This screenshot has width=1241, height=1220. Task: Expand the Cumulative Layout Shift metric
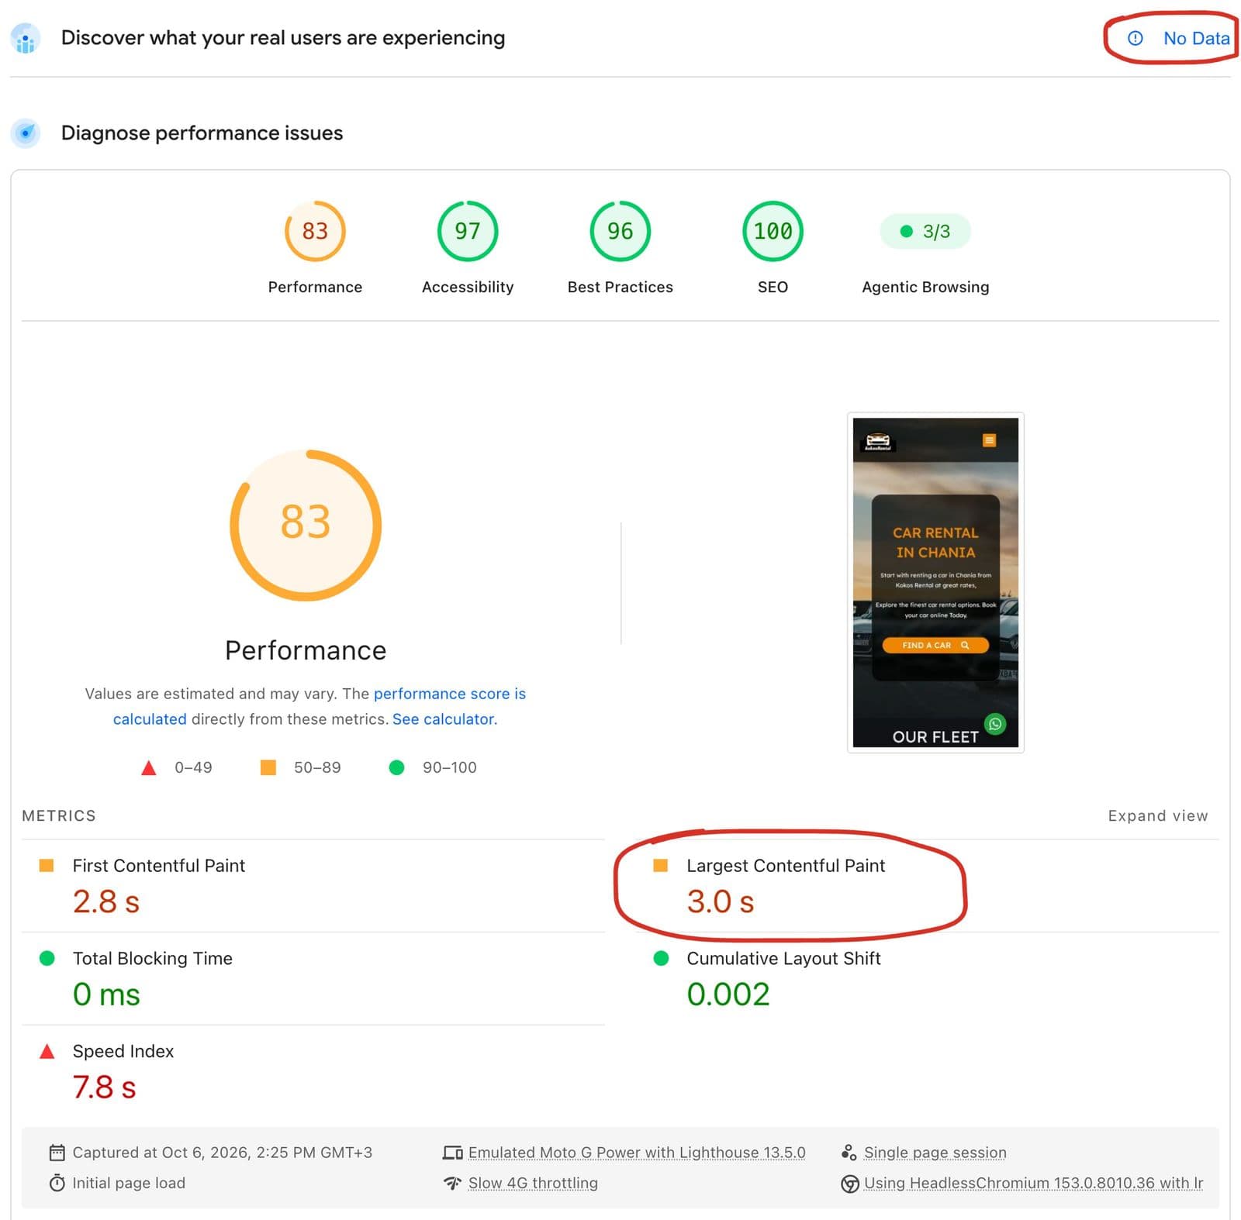928,978
